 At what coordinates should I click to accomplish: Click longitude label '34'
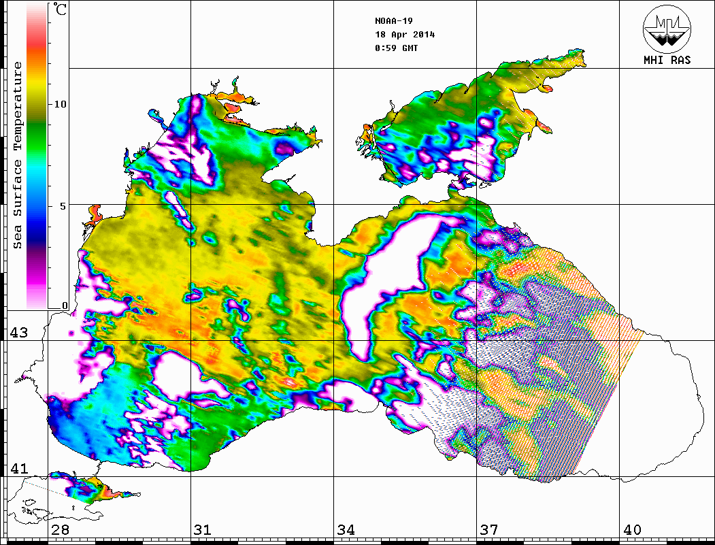[x=346, y=529]
